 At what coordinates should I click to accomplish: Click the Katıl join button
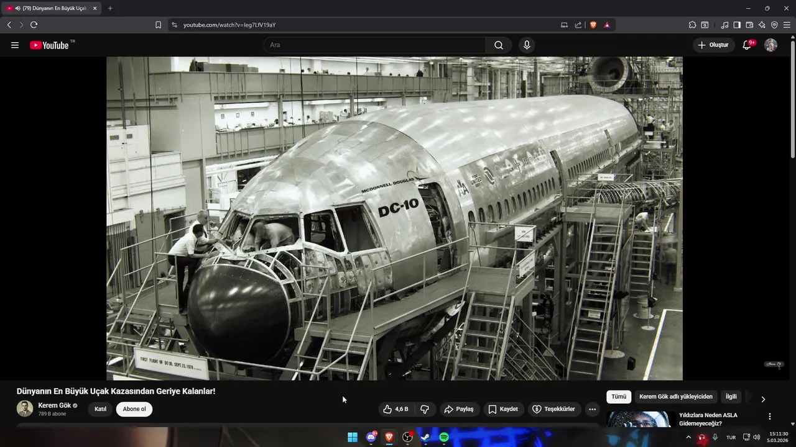100,409
